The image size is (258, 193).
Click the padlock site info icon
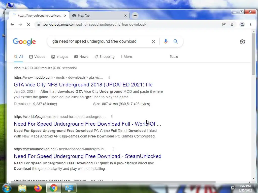pos(39,24)
